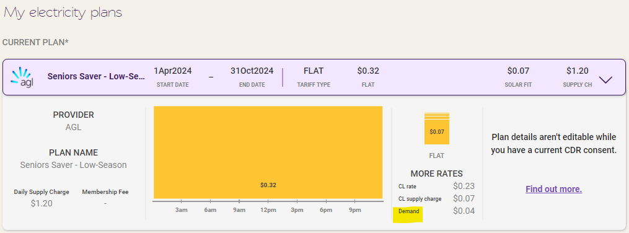629x233 pixels.
Task: Click the PROVIDER label
Action: coord(73,115)
